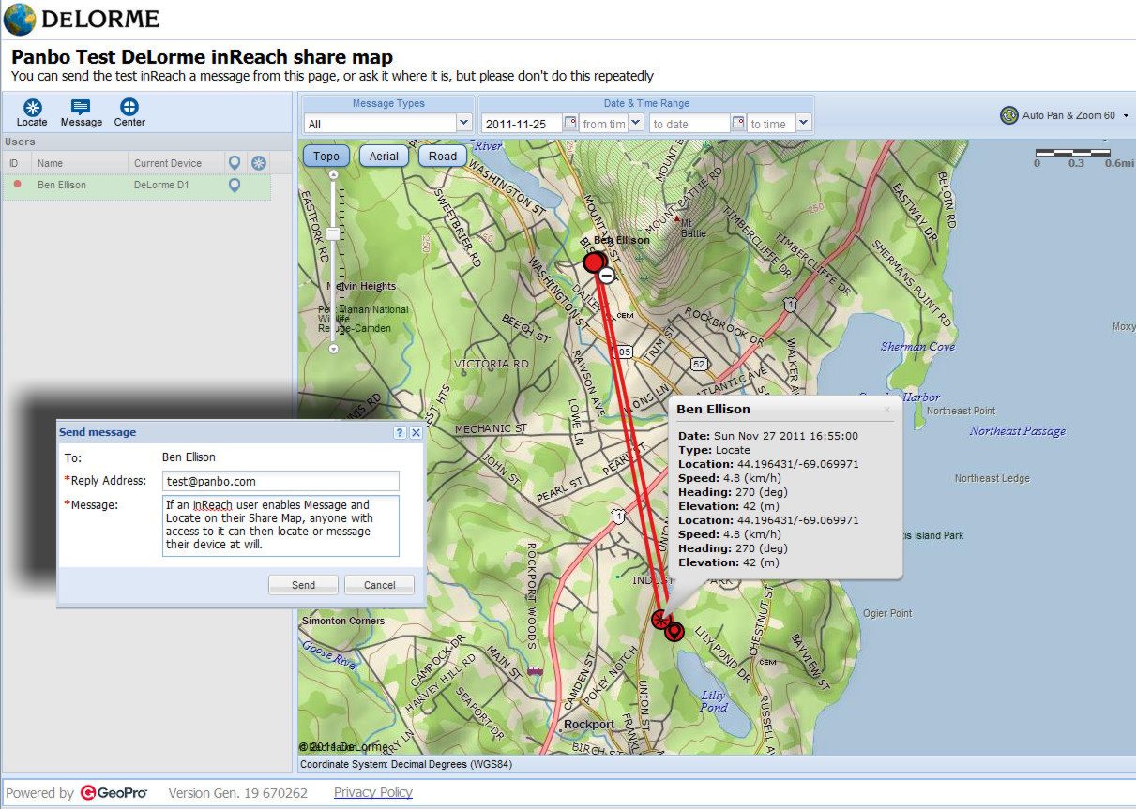Click the map zoom slider handle
This screenshot has height=809, width=1136.
click(333, 233)
